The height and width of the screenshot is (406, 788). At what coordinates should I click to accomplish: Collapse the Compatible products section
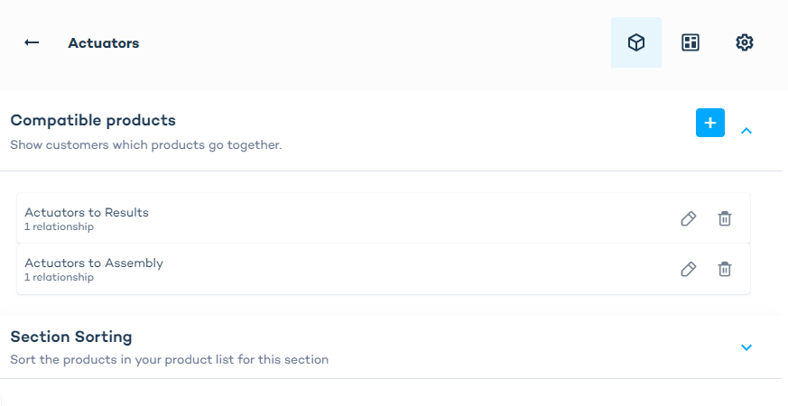pos(746,131)
